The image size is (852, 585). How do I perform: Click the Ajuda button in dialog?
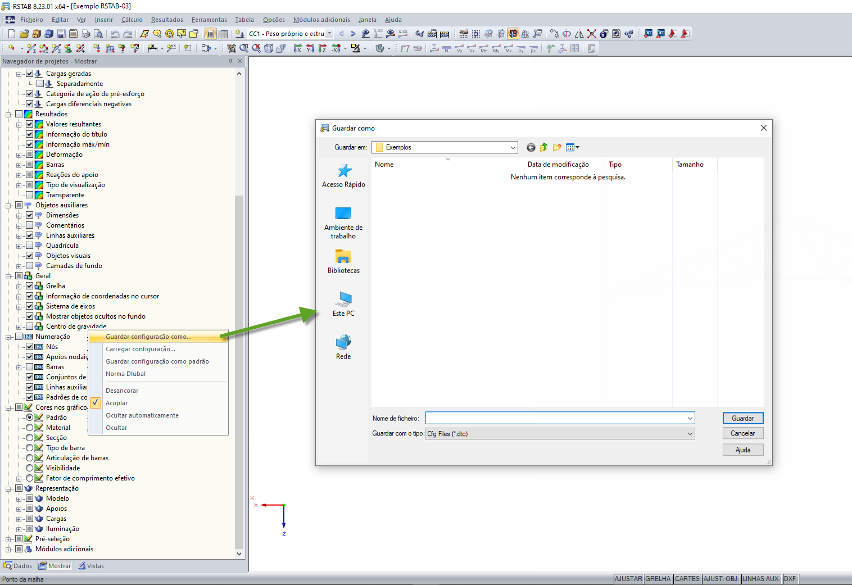pos(743,450)
